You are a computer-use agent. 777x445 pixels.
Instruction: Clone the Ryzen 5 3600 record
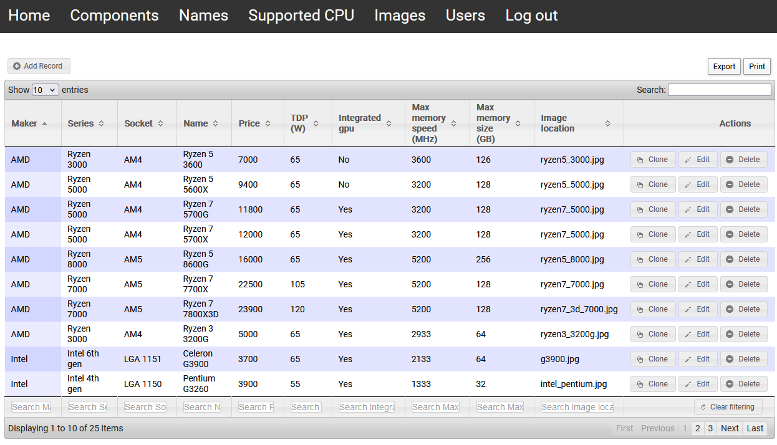click(x=653, y=160)
